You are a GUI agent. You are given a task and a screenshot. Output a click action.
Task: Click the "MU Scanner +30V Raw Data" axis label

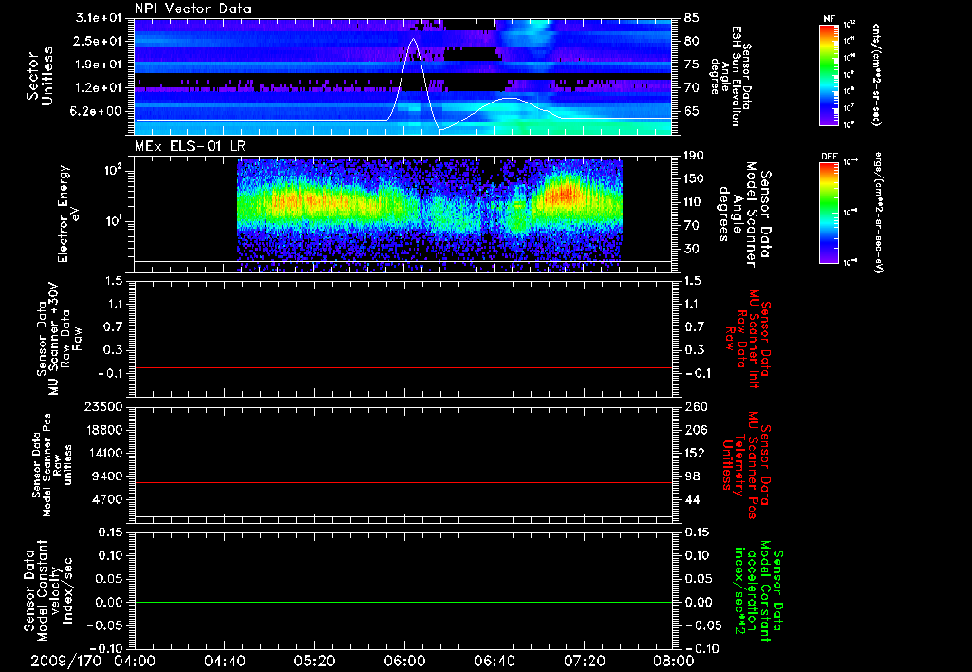pos(59,339)
